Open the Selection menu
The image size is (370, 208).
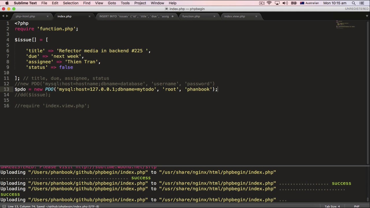(x=71, y=3)
